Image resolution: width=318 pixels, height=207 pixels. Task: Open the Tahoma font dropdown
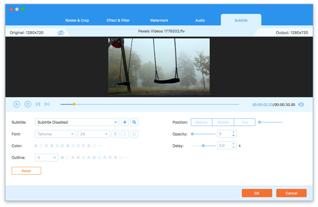(x=55, y=134)
